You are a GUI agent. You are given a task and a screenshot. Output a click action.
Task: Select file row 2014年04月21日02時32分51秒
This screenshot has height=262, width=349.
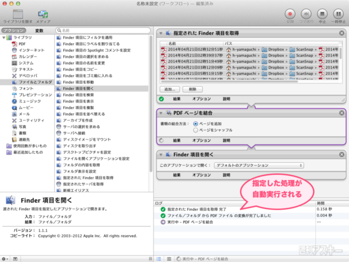pos(251,49)
